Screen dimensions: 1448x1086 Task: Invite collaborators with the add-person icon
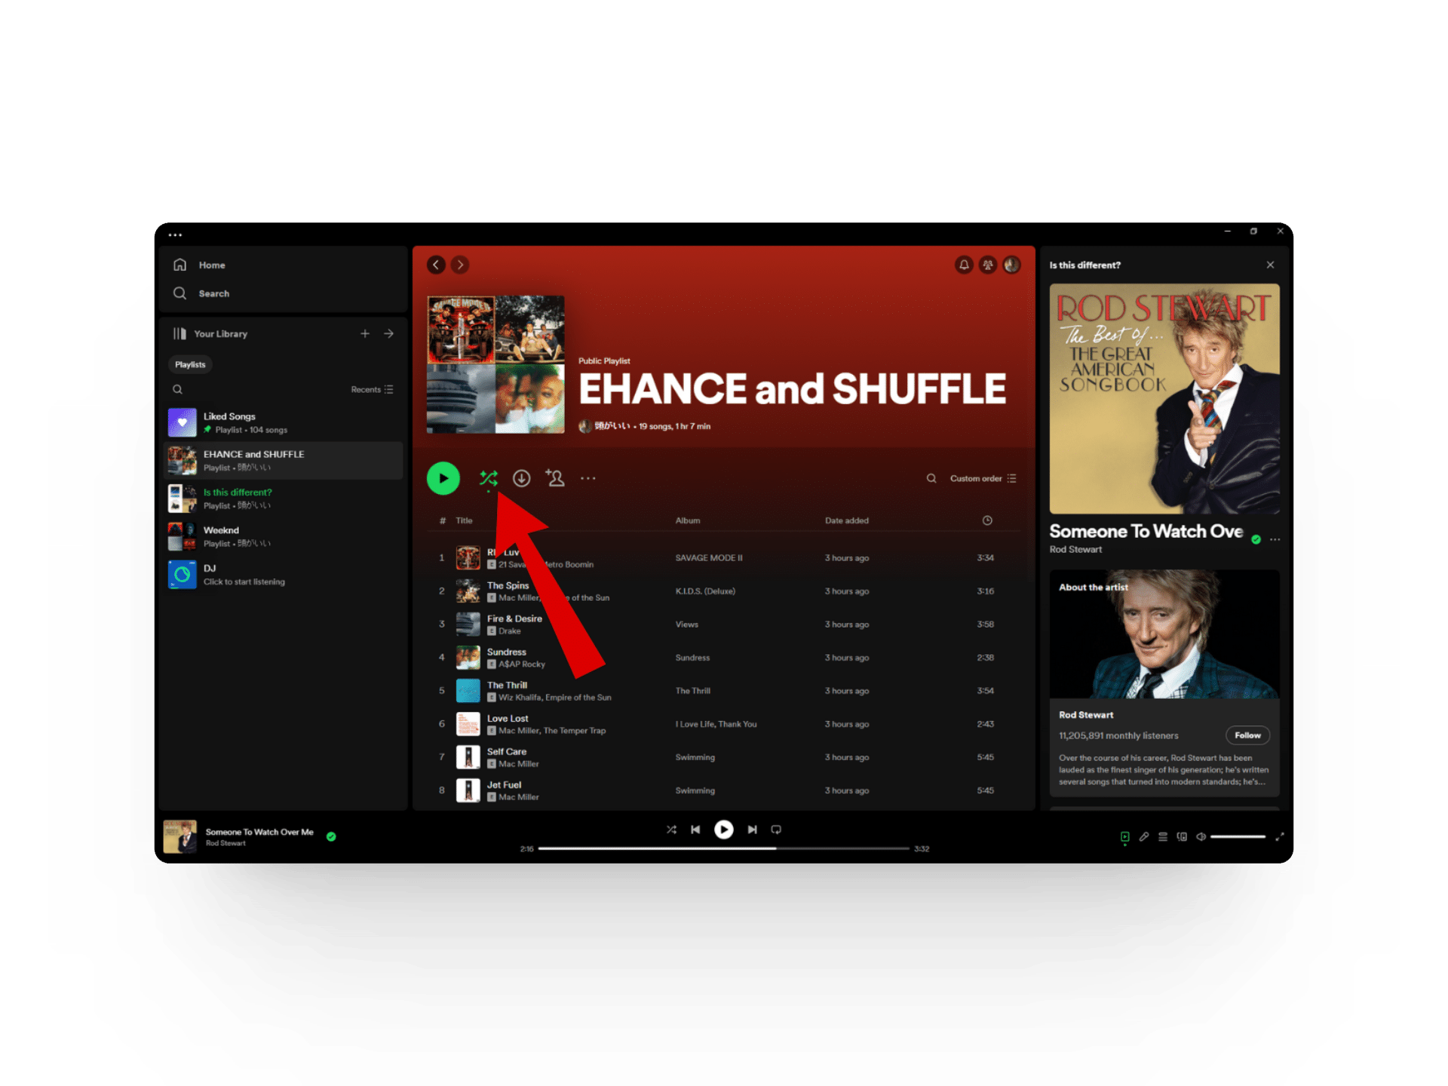coord(555,478)
